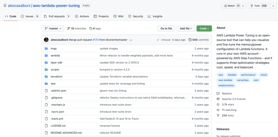Expand the green Code dropdown
The width and height of the screenshot is (278, 137).
point(204,28)
